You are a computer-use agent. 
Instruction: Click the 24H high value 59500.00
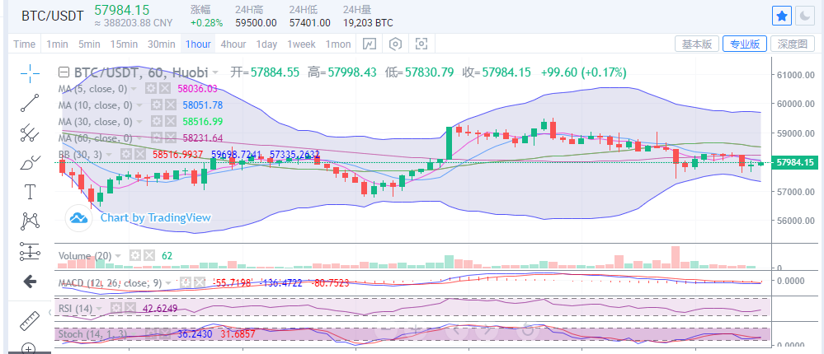point(256,23)
